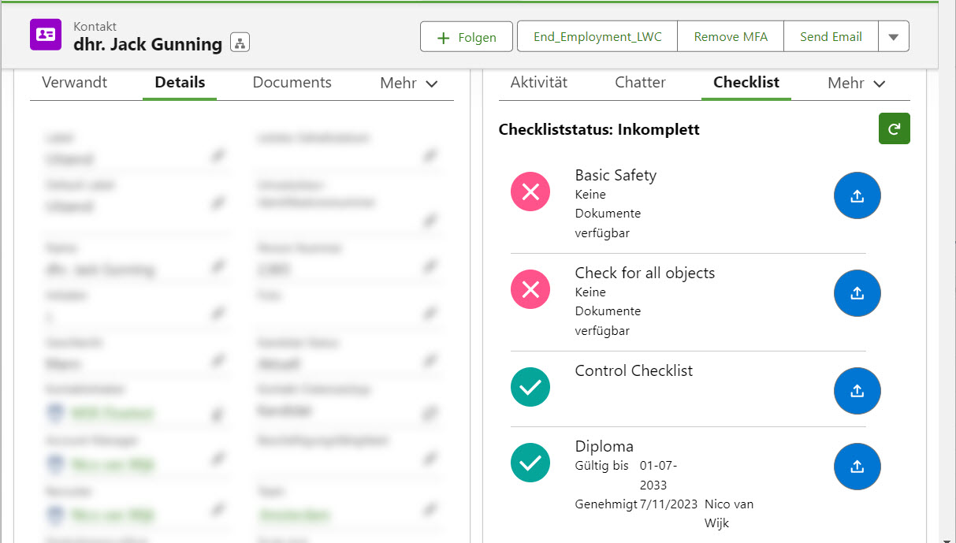Open the Documents tab

tap(292, 83)
